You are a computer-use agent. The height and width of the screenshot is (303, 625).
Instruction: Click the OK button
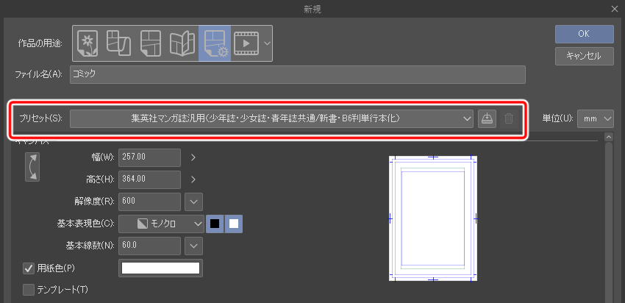(585, 34)
